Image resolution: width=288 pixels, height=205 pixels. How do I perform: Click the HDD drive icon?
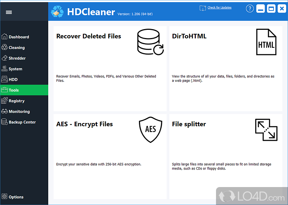[x=4, y=79]
